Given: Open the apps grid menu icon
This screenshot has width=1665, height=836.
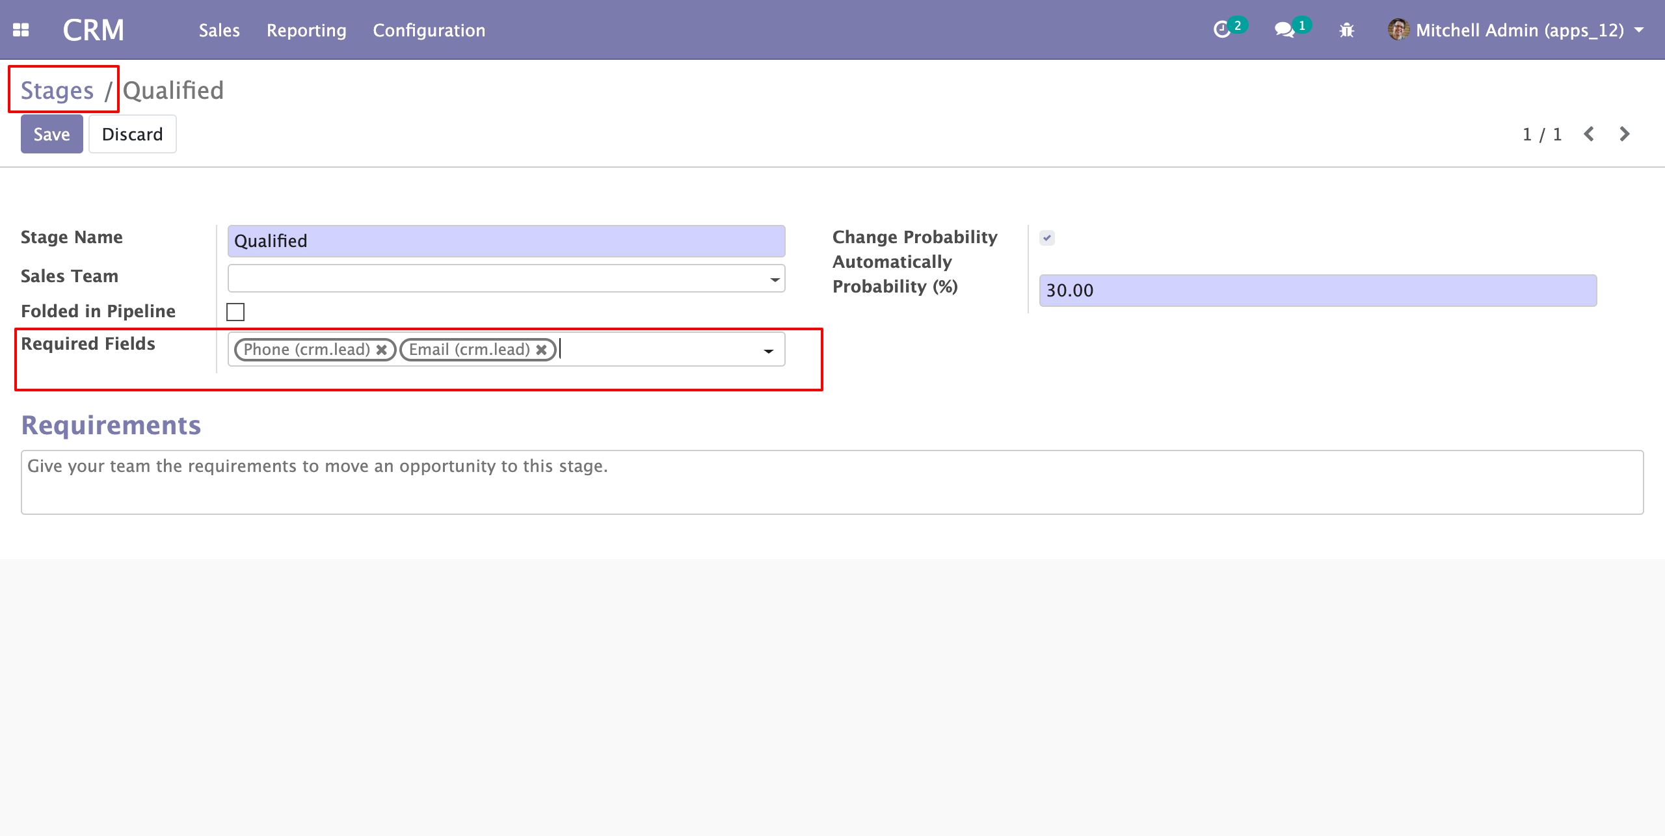Looking at the screenshot, I should (21, 30).
